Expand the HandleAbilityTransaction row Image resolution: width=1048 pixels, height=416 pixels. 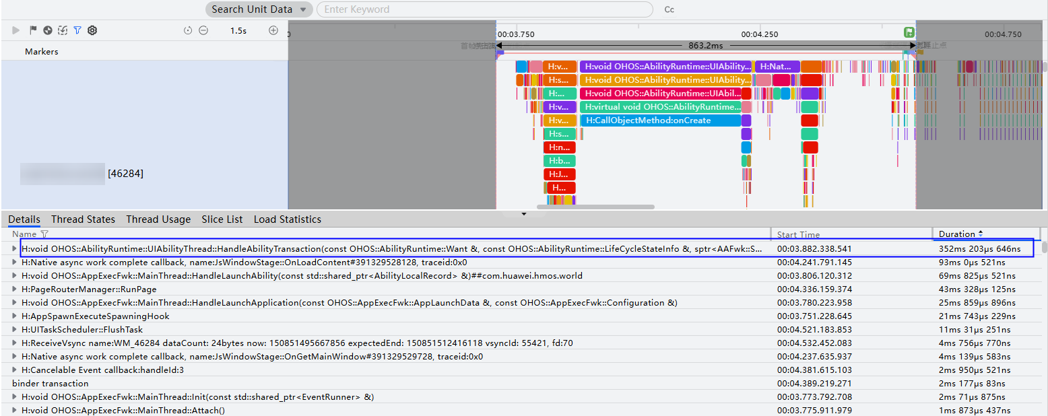(x=15, y=248)
